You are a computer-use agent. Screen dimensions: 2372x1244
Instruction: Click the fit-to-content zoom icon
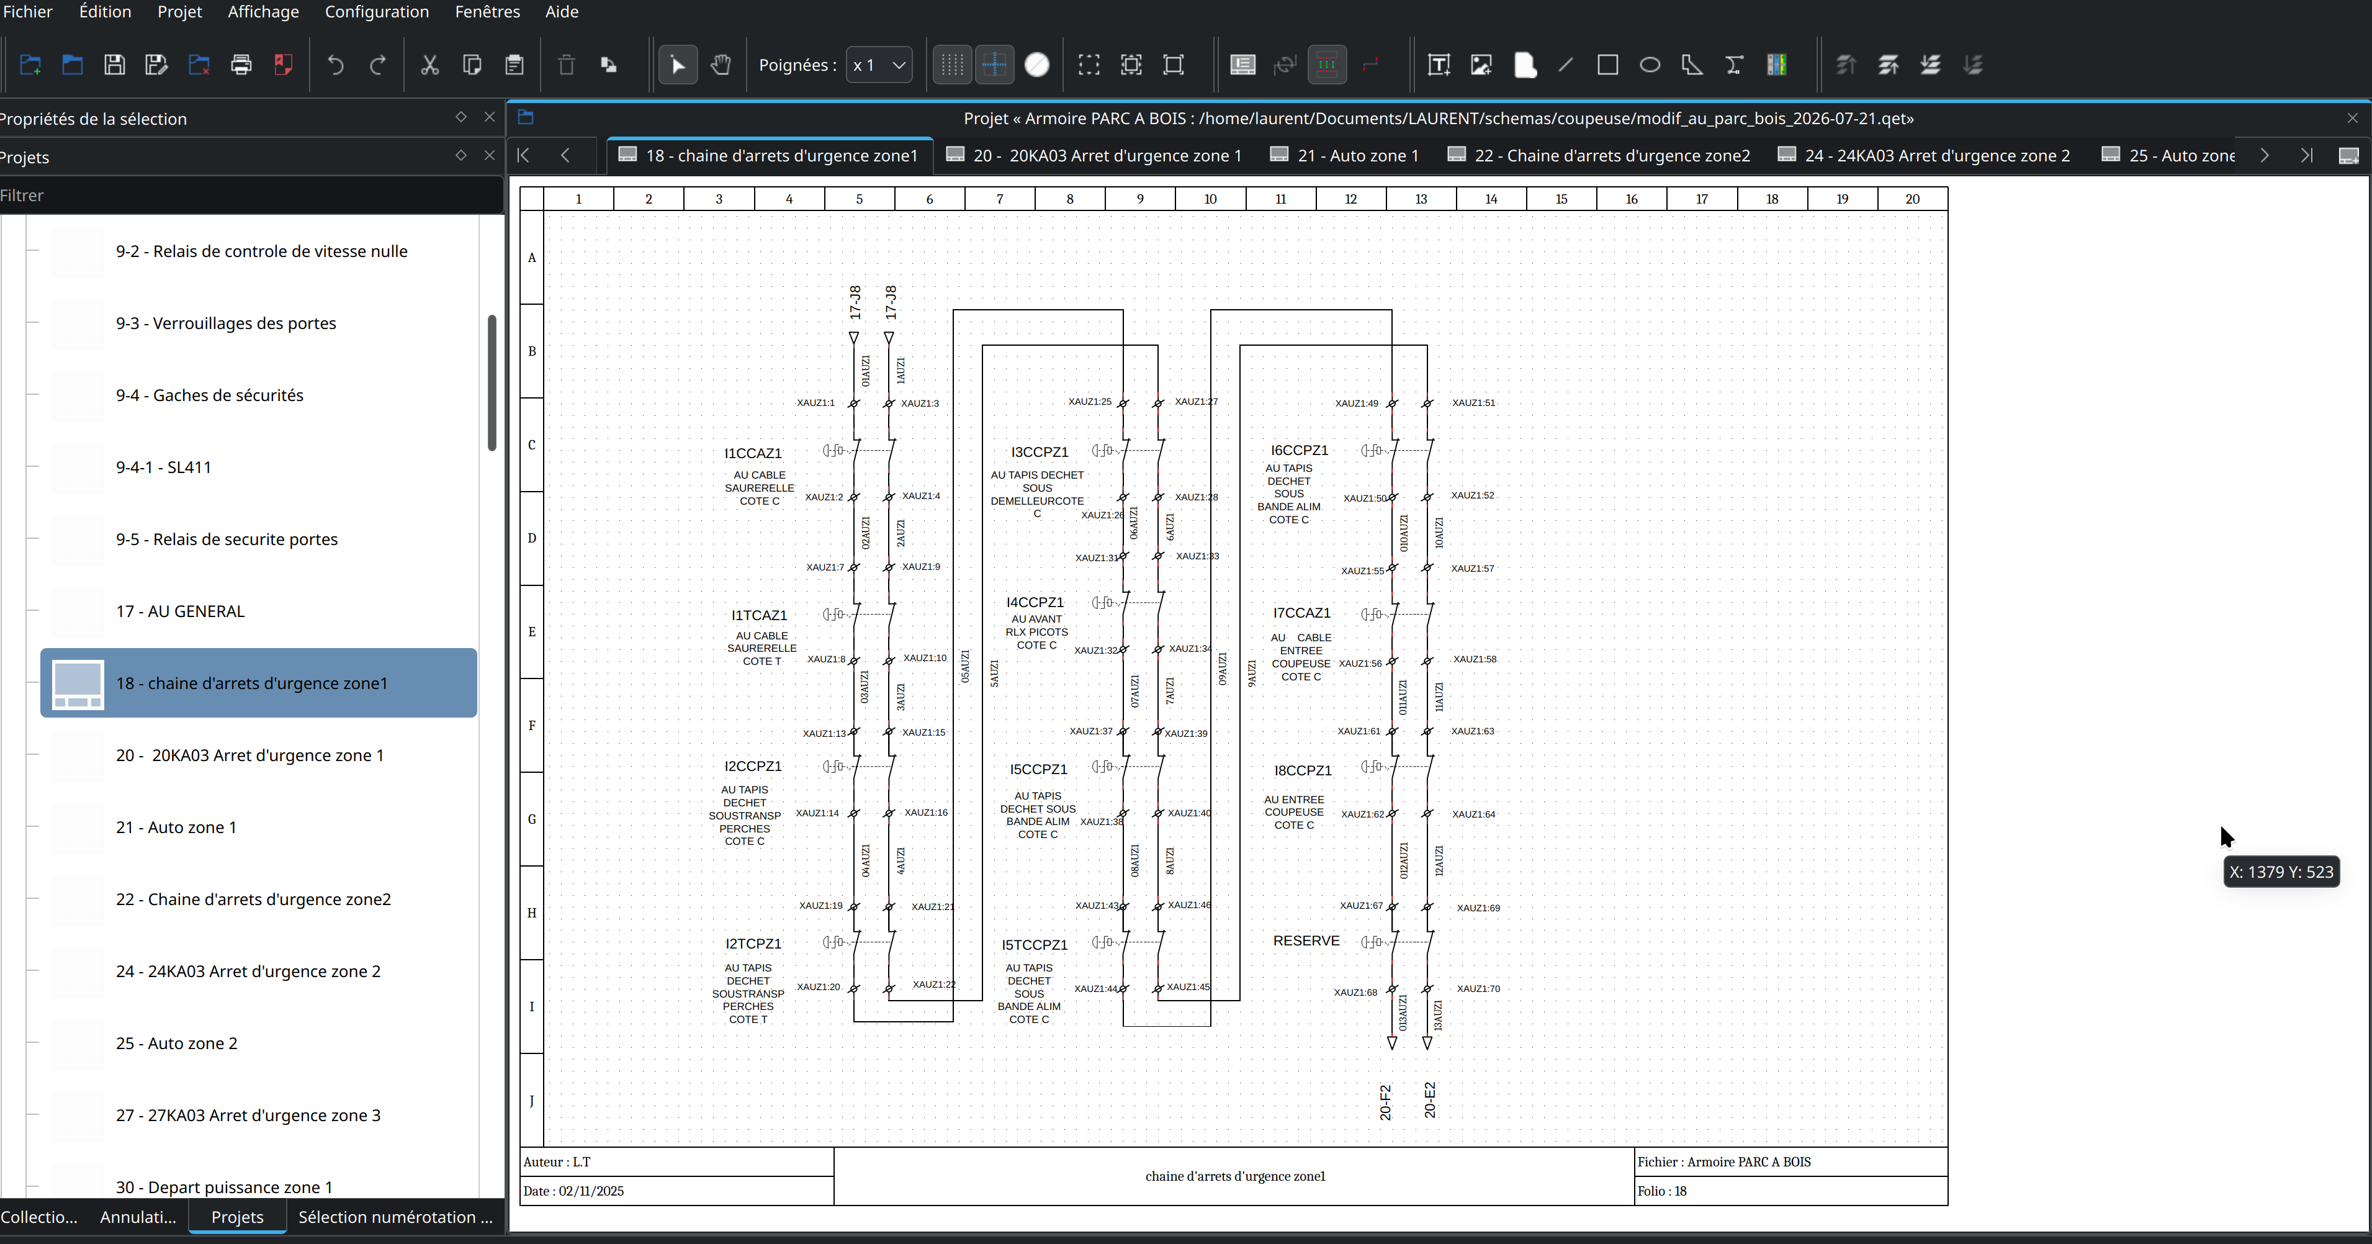click(1131, 65)
